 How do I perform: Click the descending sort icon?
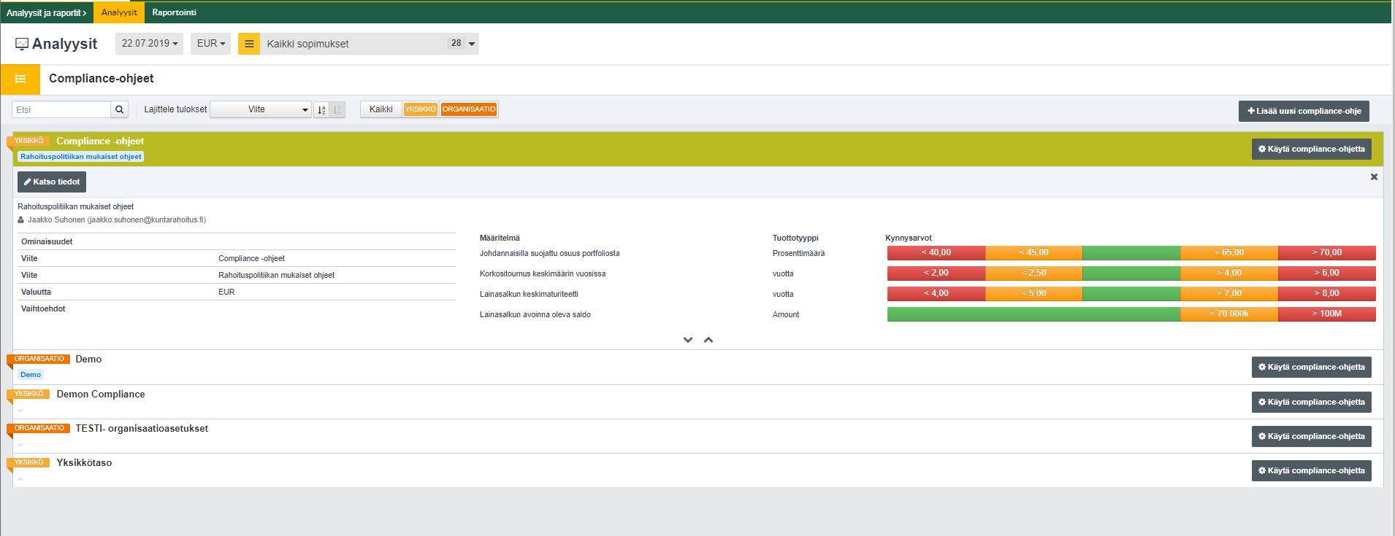tap(337, 110)
